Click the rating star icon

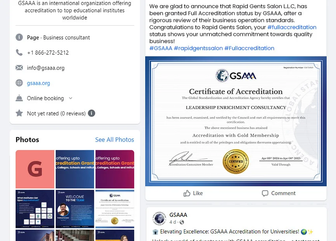(x=19, y=113)
